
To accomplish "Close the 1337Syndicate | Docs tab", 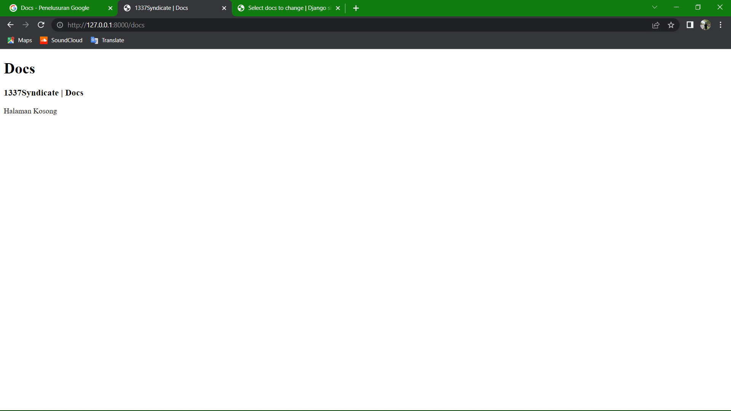I will (x=224, y=8).
